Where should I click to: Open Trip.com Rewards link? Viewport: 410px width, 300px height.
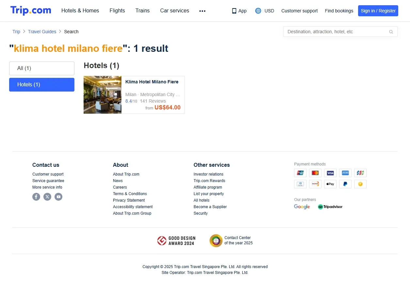[x=209, y=181]
